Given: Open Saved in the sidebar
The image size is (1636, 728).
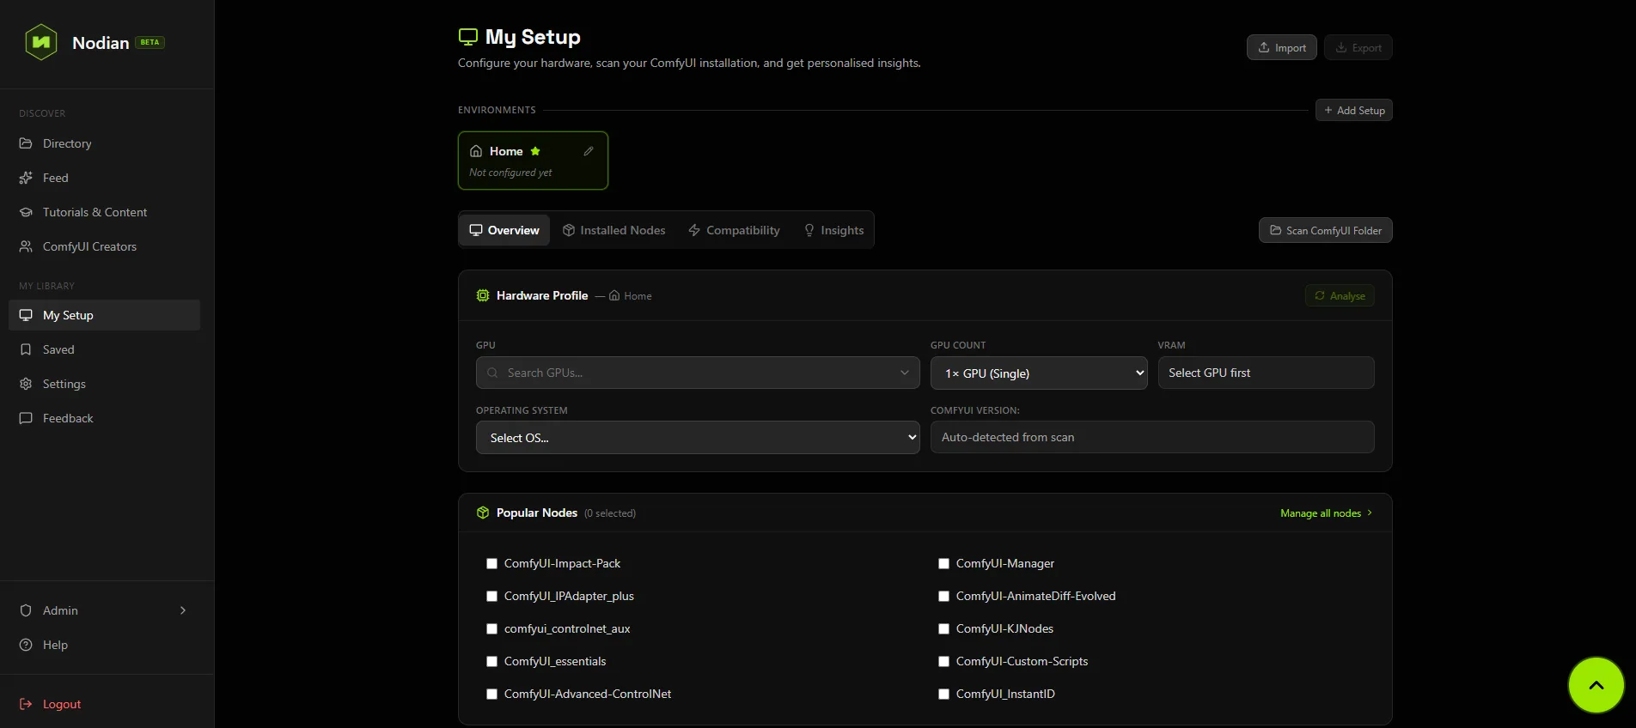Looking at the screenshot, I should coord(104,349).
